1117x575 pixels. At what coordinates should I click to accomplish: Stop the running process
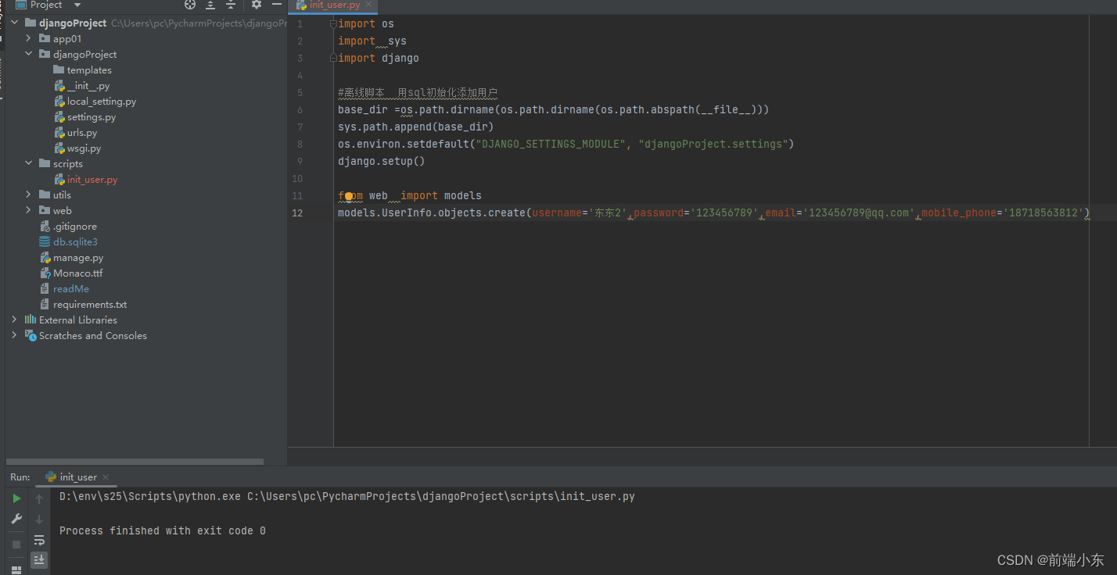pos(16,545)
